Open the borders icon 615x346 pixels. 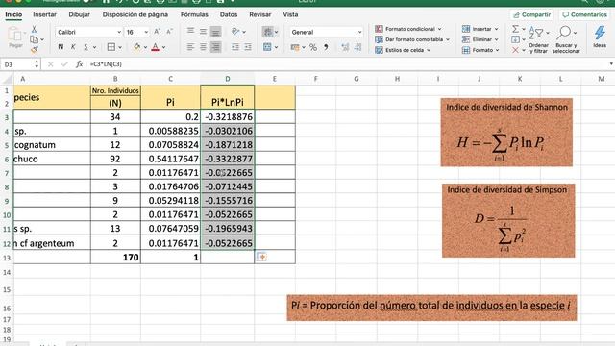111,47
